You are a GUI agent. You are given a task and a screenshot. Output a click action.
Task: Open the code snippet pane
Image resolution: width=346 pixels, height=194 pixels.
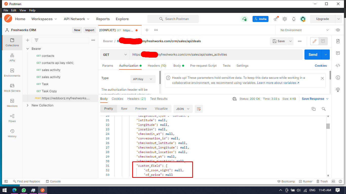[x=338, y=65]
